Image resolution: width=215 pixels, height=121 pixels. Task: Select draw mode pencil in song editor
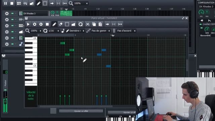tap(39, 3)
